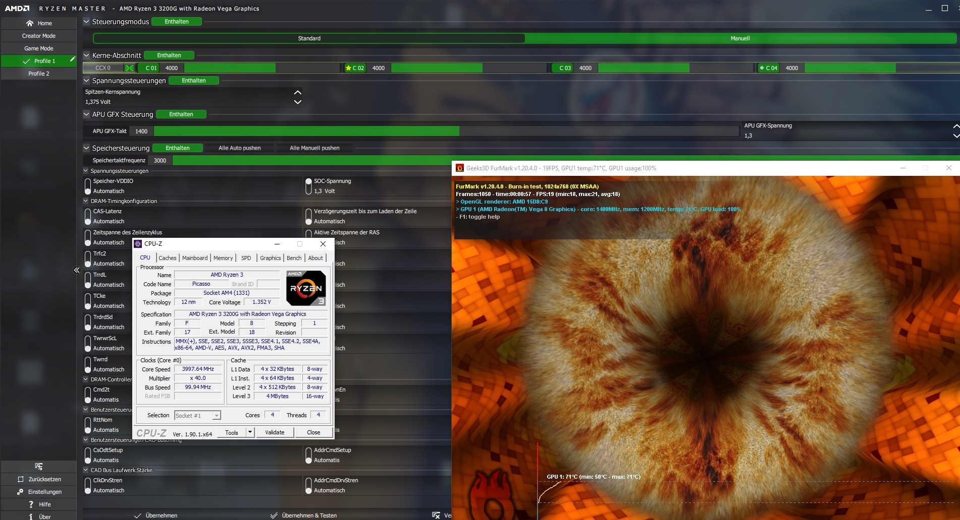
Task: Click the Ryzen 3 logo in CPU-Z
Action: tap(306, 288)
